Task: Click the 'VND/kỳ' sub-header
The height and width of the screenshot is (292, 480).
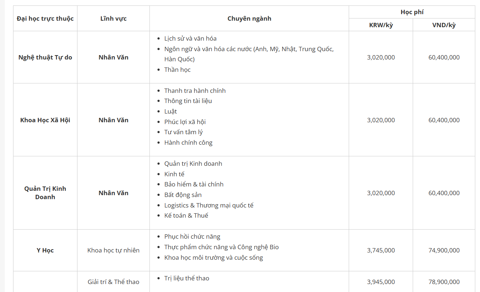Action: pos(444,25)
